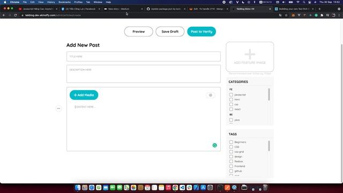This screenshot has width=343, height=193.
Task: Open Messages from the Dock
Action: click(x=120, y=188)
